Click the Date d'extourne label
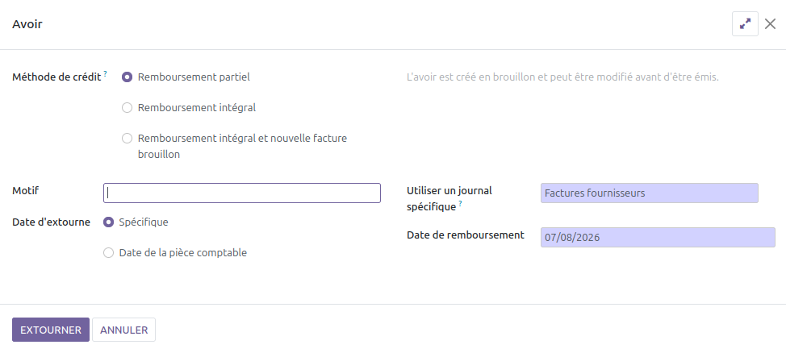The image size is (786, 353). 51,222
